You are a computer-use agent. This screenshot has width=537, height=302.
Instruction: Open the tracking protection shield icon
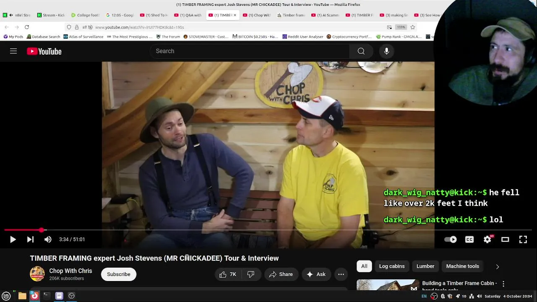(x=69, y=27)
